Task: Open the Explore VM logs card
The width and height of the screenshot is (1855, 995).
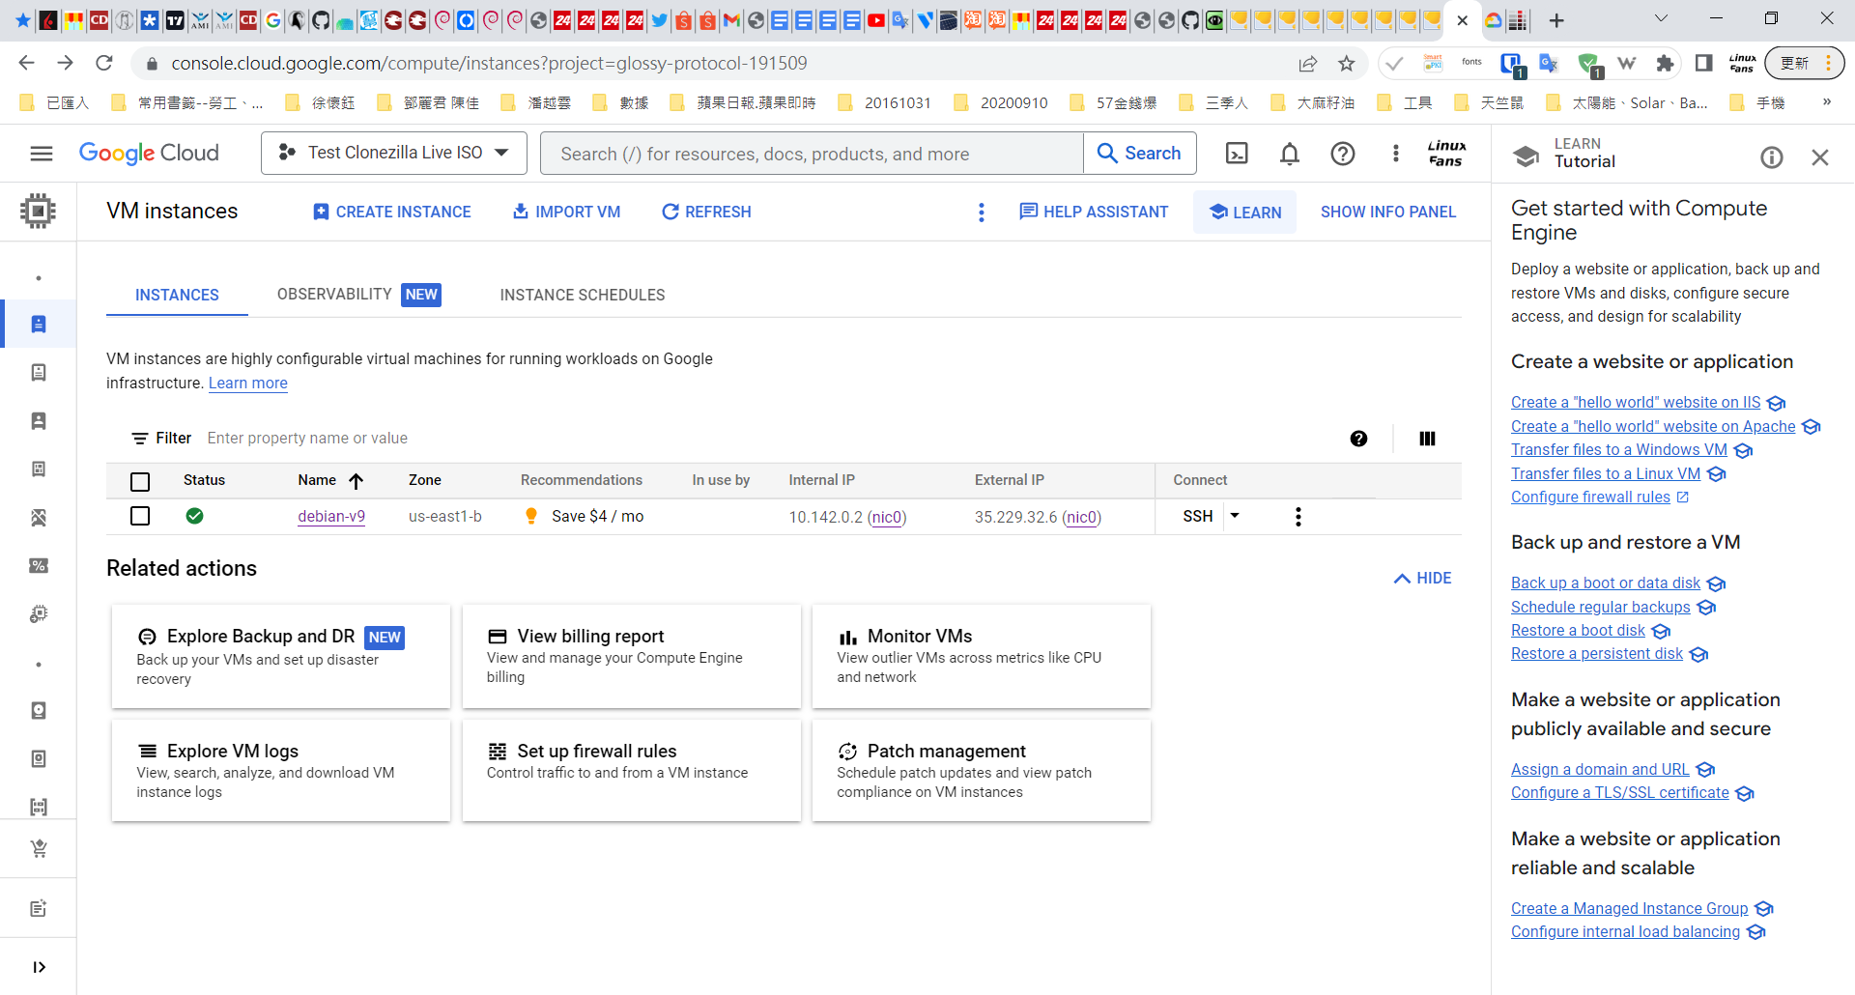Action: click(281, 771)
